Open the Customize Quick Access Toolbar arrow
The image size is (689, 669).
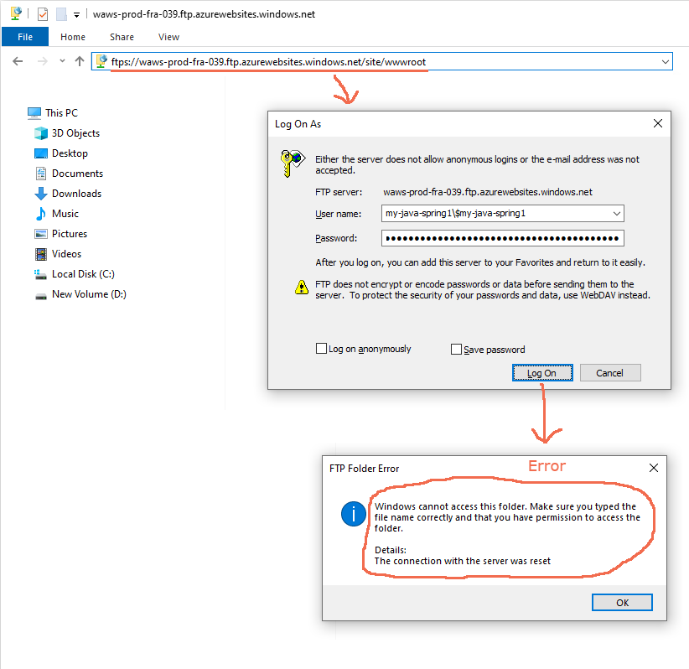pyautogui.click(x=76, y=15)
